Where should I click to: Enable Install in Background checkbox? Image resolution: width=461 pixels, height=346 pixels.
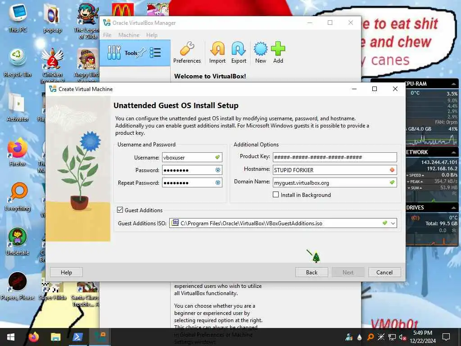pyautogui.click(x=276, y=195)
